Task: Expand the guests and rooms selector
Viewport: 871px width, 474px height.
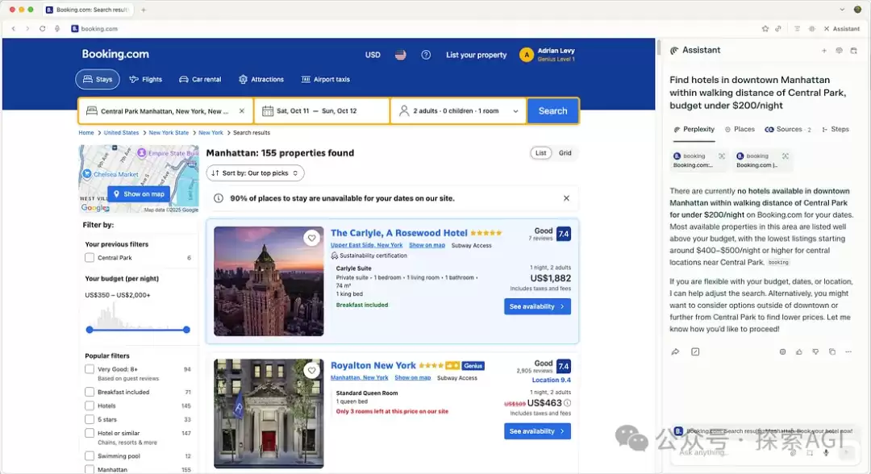Action: click(459, 111)
